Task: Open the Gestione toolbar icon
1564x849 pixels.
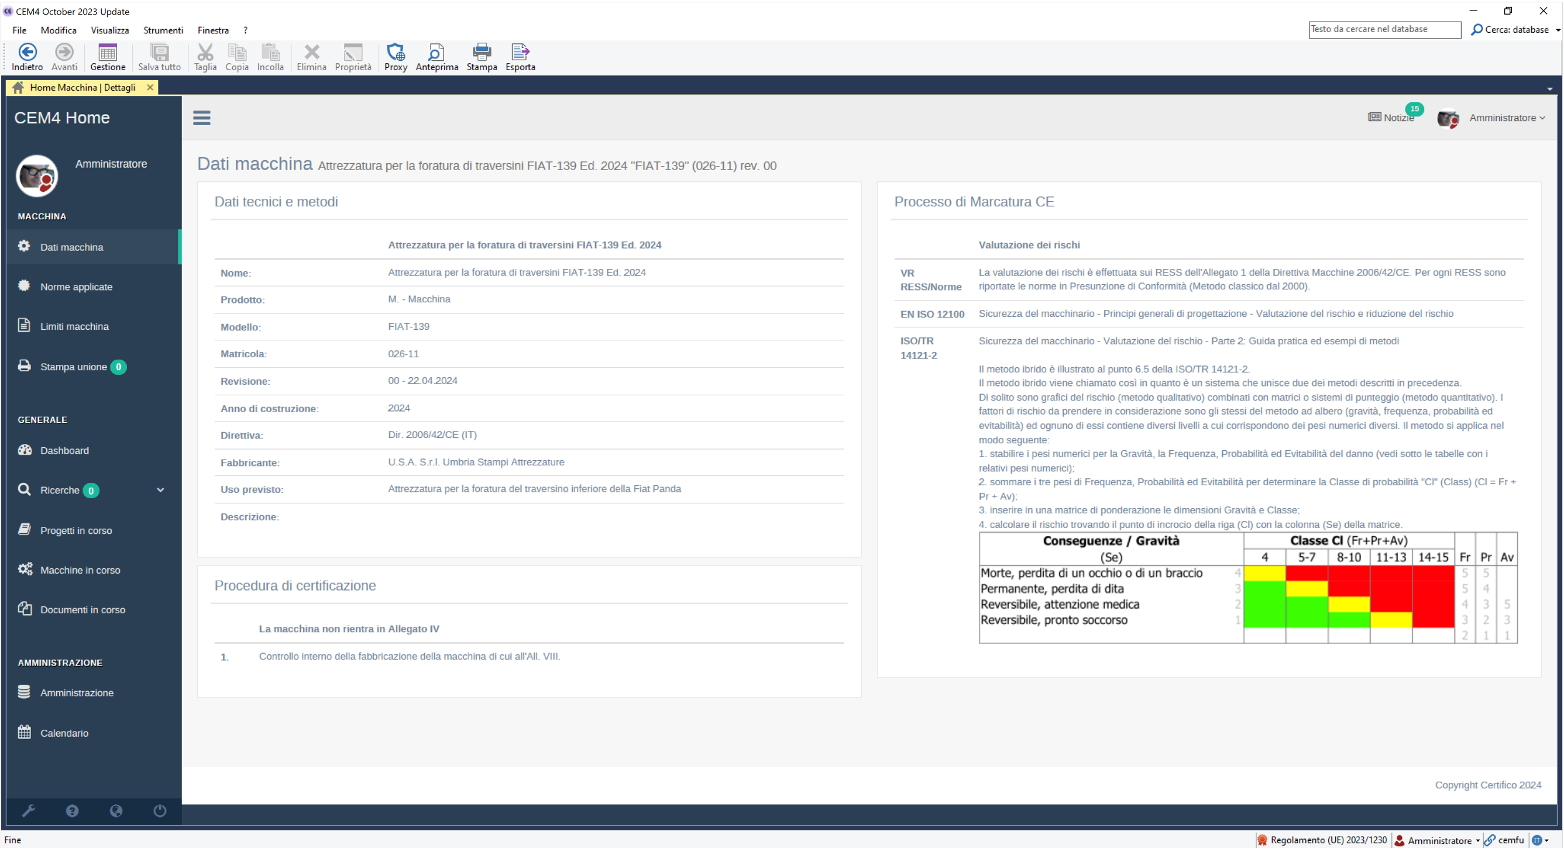Action: 108,52
